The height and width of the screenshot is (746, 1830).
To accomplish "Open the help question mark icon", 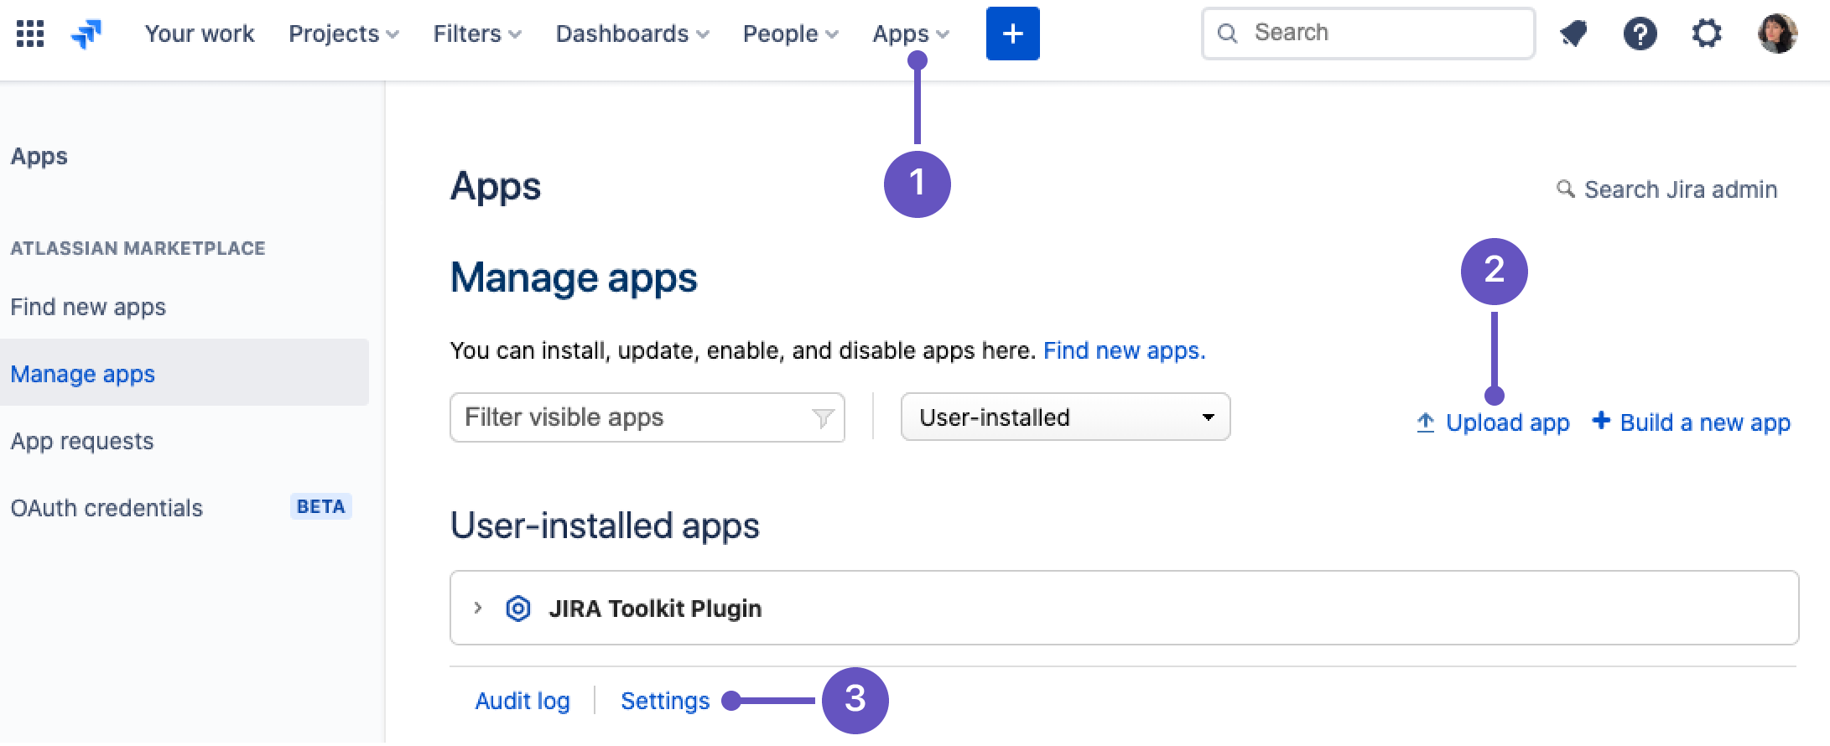I will 1640,34.
